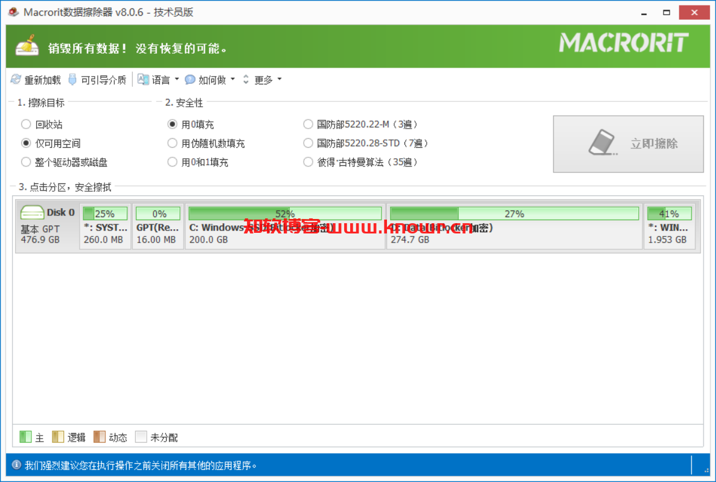
Task: Click the 41% usage bar
Action: 670,214
